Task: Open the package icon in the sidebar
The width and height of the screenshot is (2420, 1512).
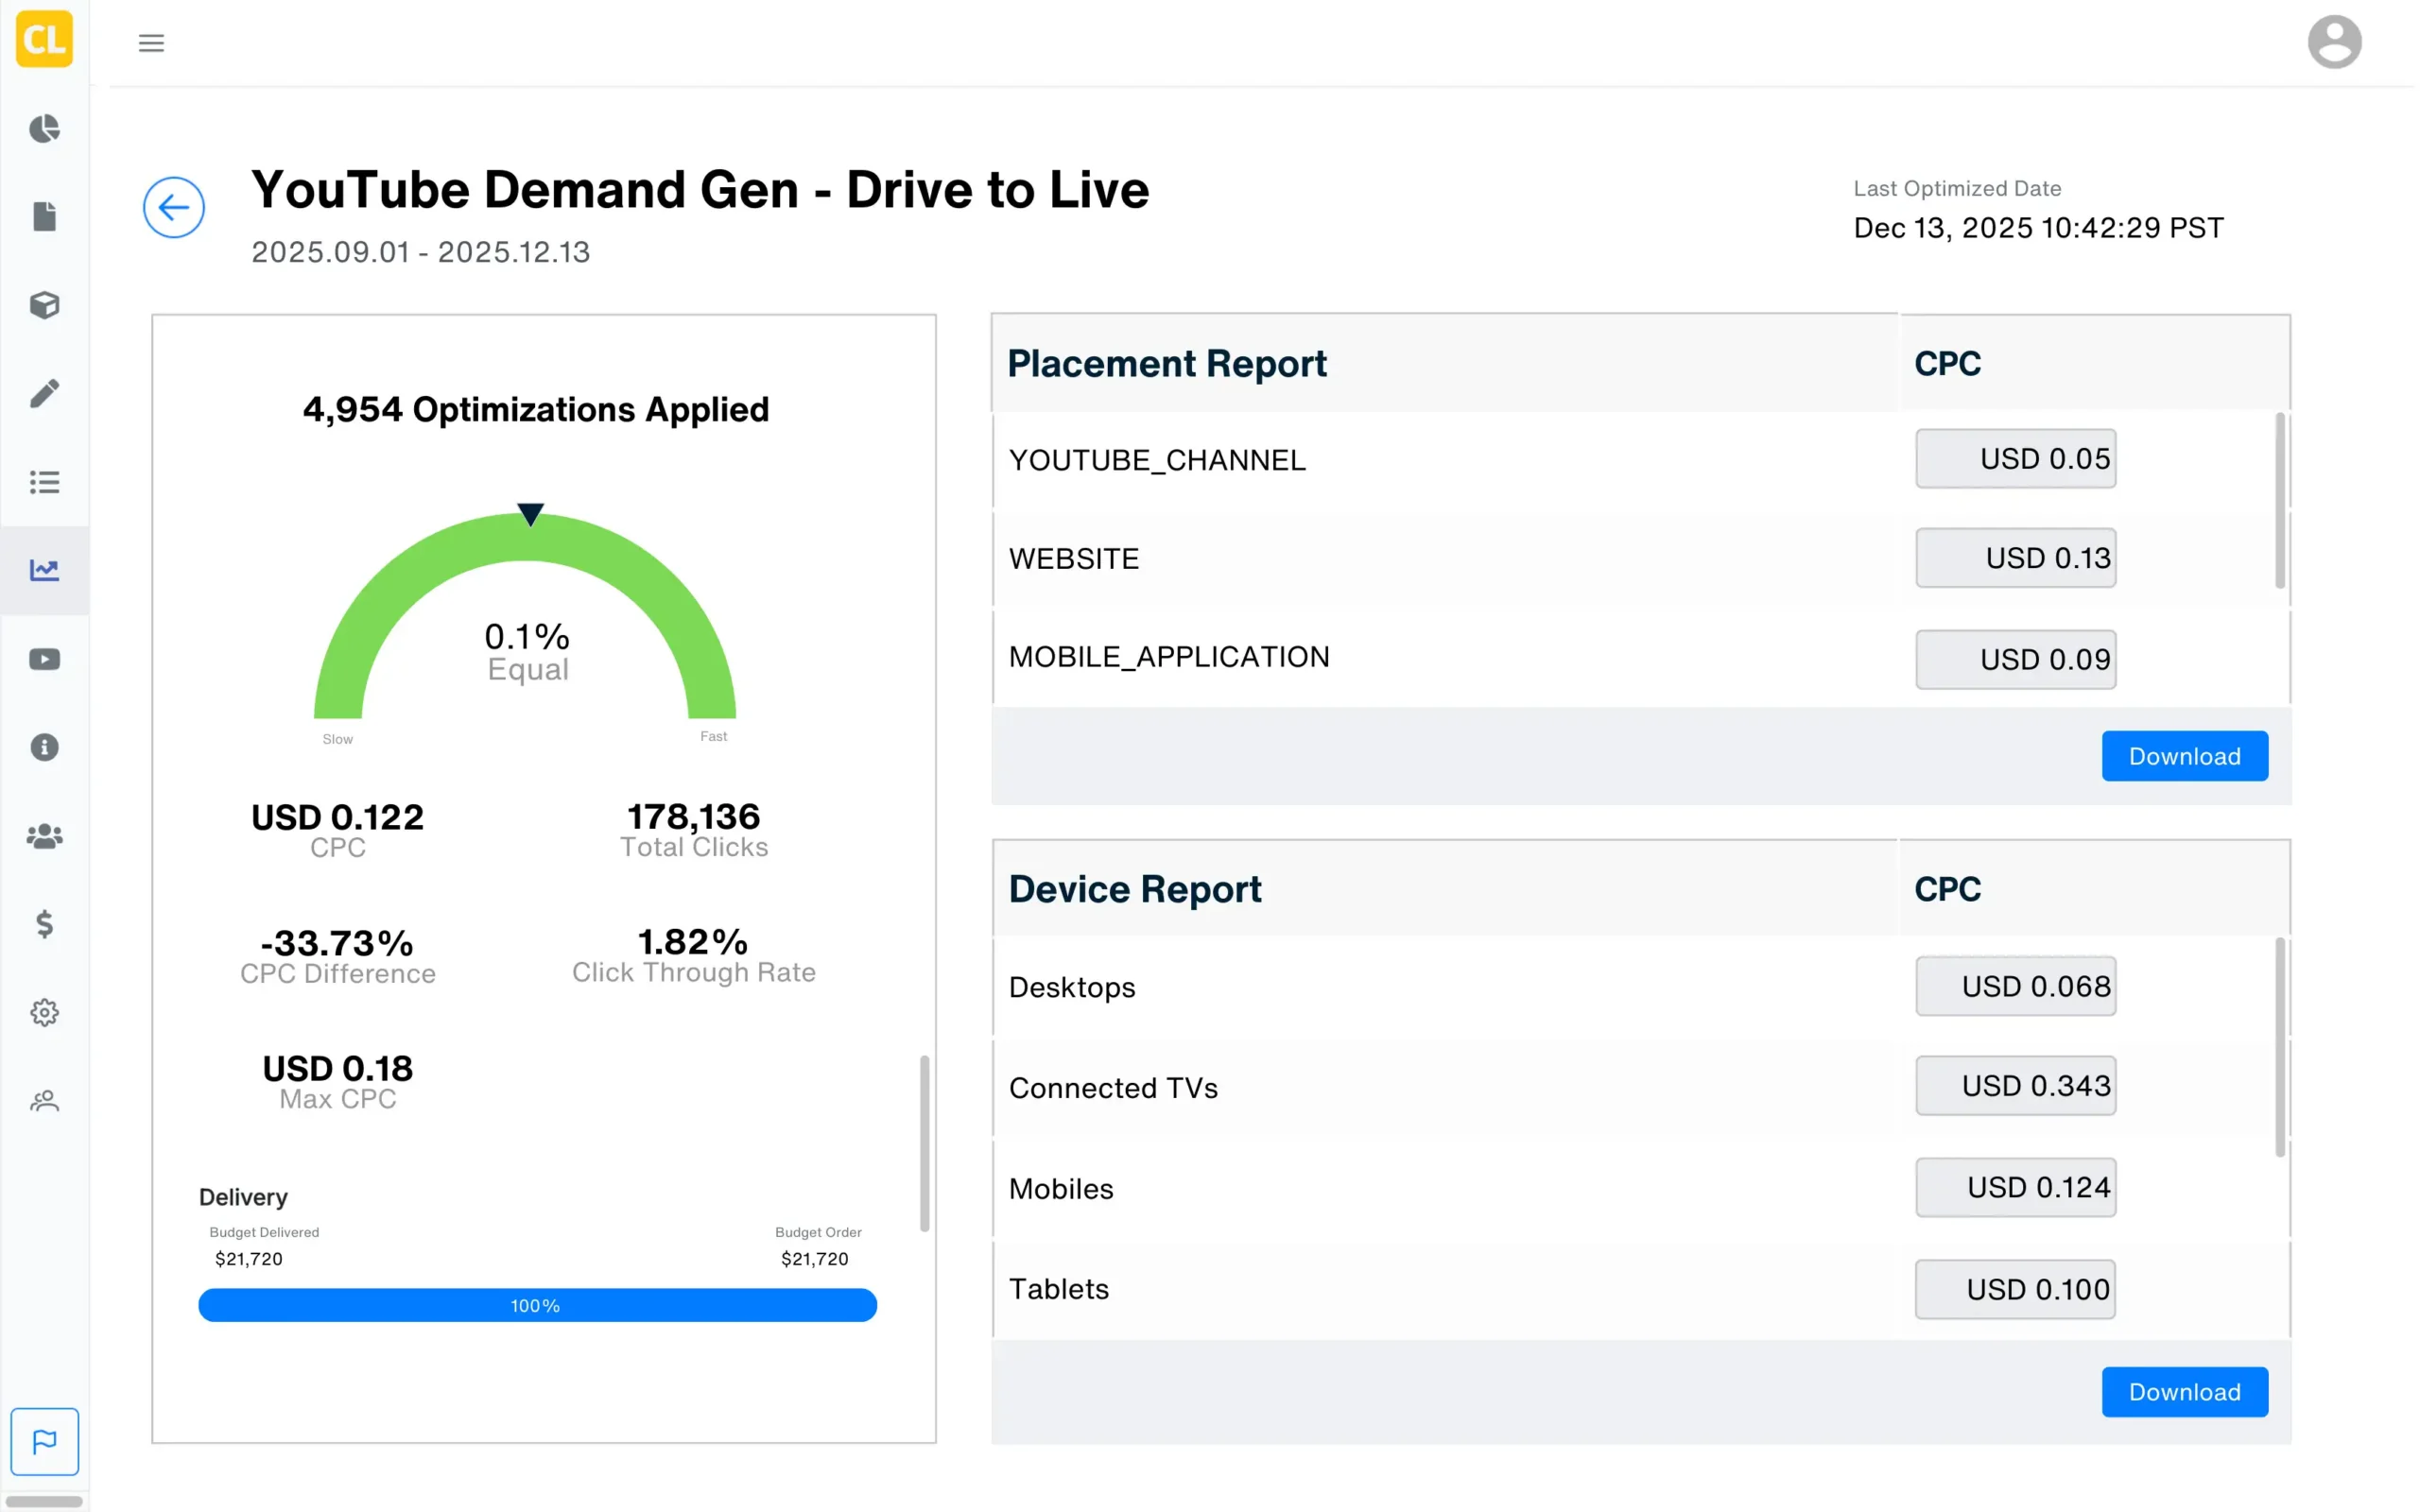Action: click(44, 305)
